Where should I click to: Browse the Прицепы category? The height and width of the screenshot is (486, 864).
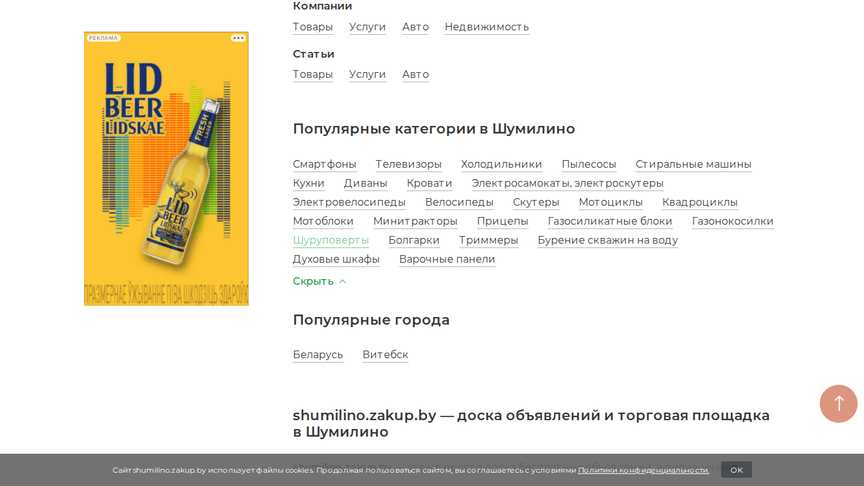503,221
